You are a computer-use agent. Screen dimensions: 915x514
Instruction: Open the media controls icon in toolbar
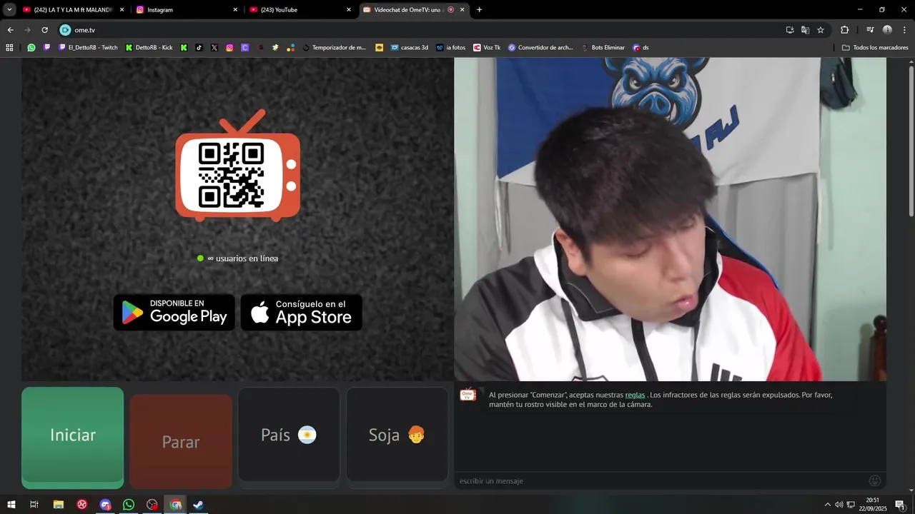click(x=870, y=30)
